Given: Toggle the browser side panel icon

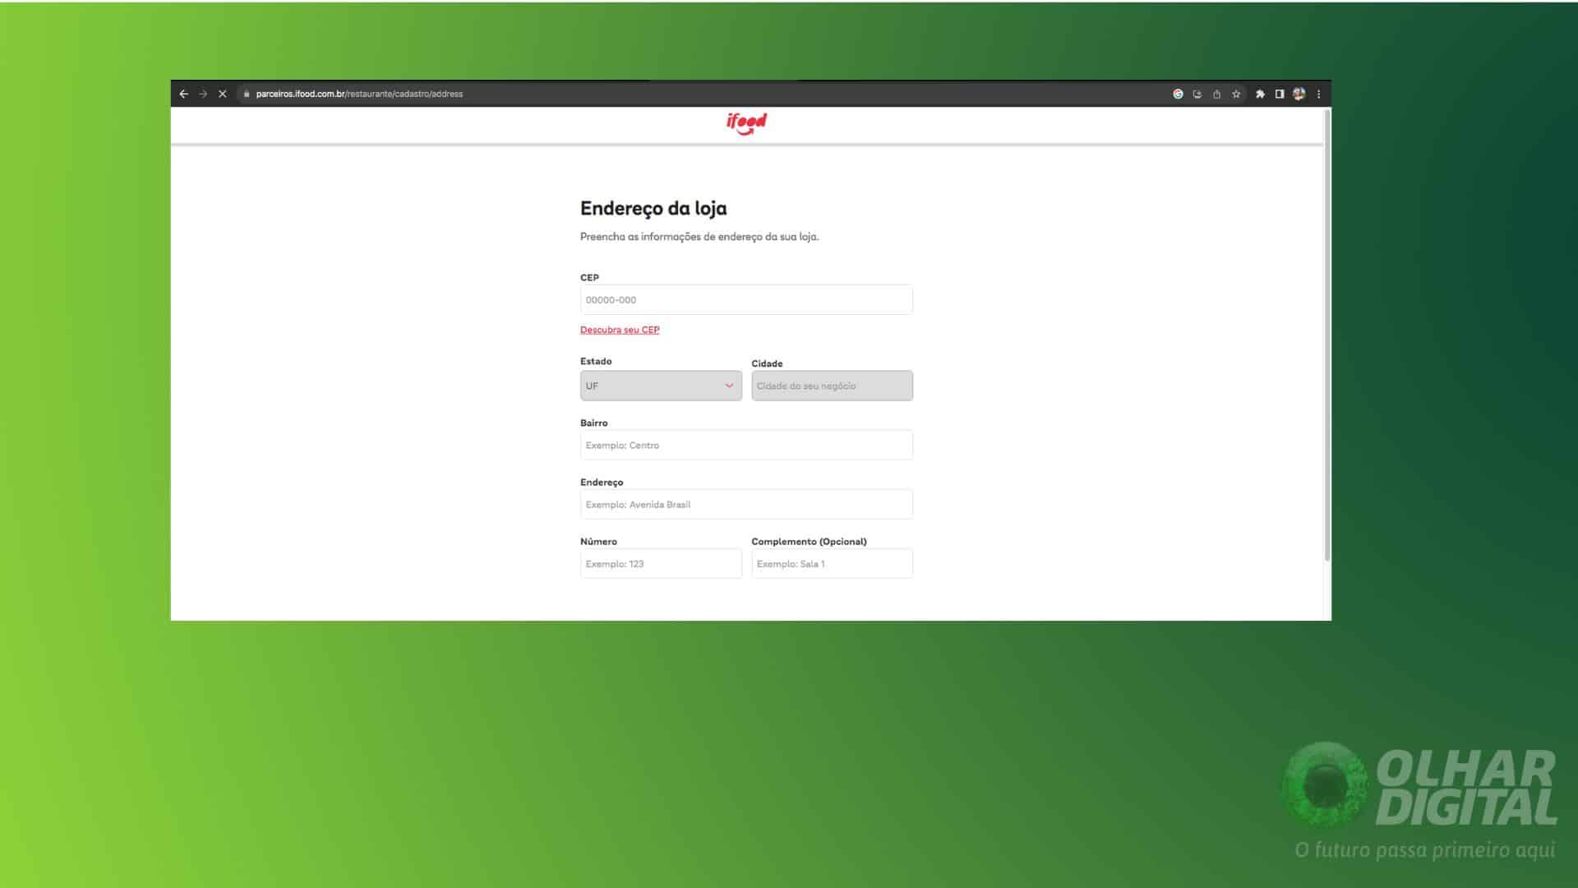Looking at the screenshot, I should (1280, 94).
